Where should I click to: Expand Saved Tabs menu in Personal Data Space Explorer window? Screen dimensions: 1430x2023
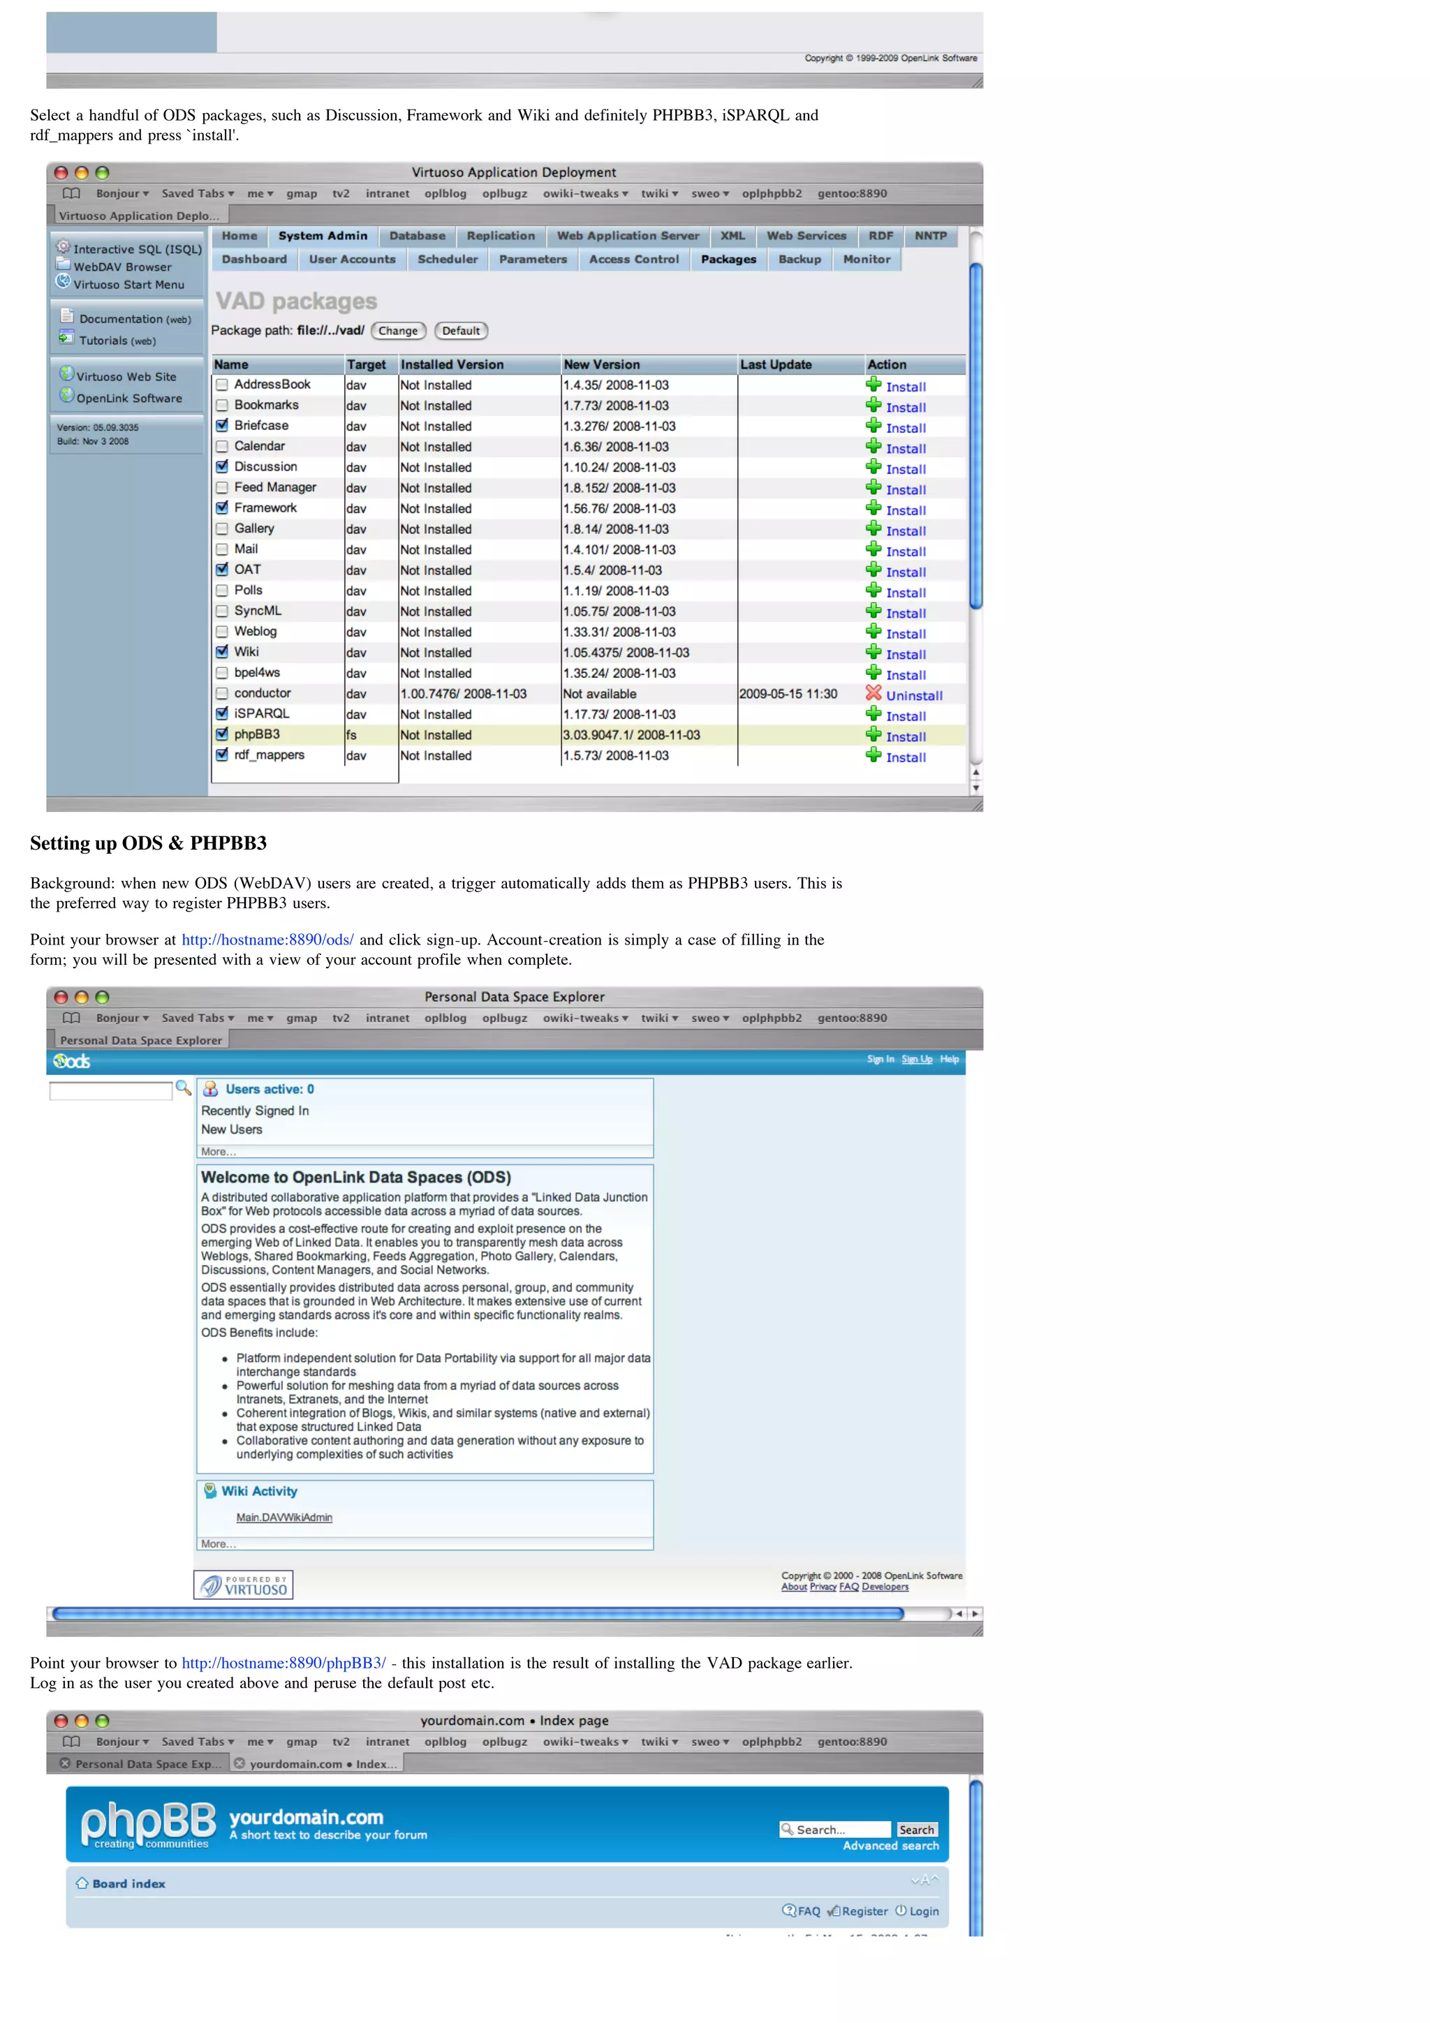[x=198, y=1018]
